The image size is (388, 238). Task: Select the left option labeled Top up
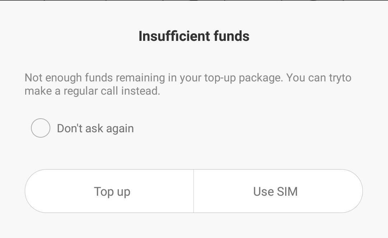pos(112,191)
